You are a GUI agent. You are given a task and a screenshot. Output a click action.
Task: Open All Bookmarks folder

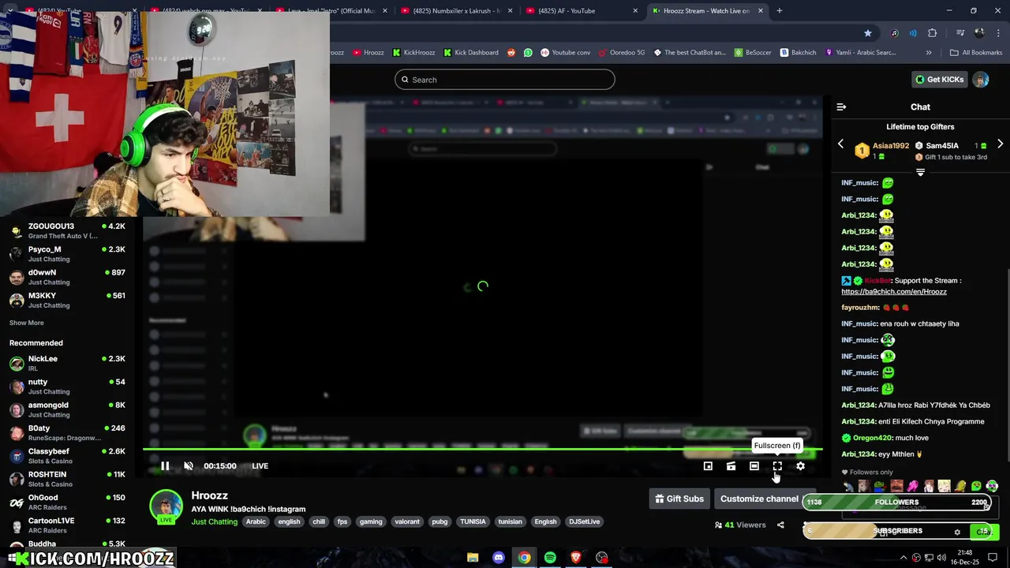coord(976,53)
